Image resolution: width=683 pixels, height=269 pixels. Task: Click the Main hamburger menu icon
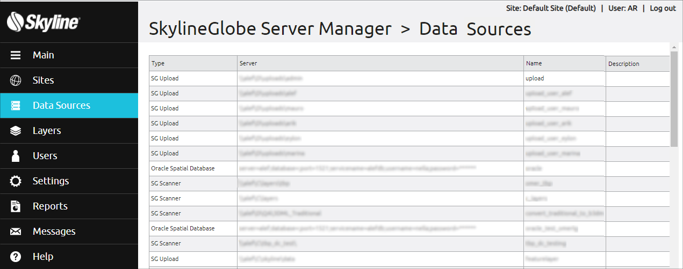pyautogui.click(x=16, y=55)
